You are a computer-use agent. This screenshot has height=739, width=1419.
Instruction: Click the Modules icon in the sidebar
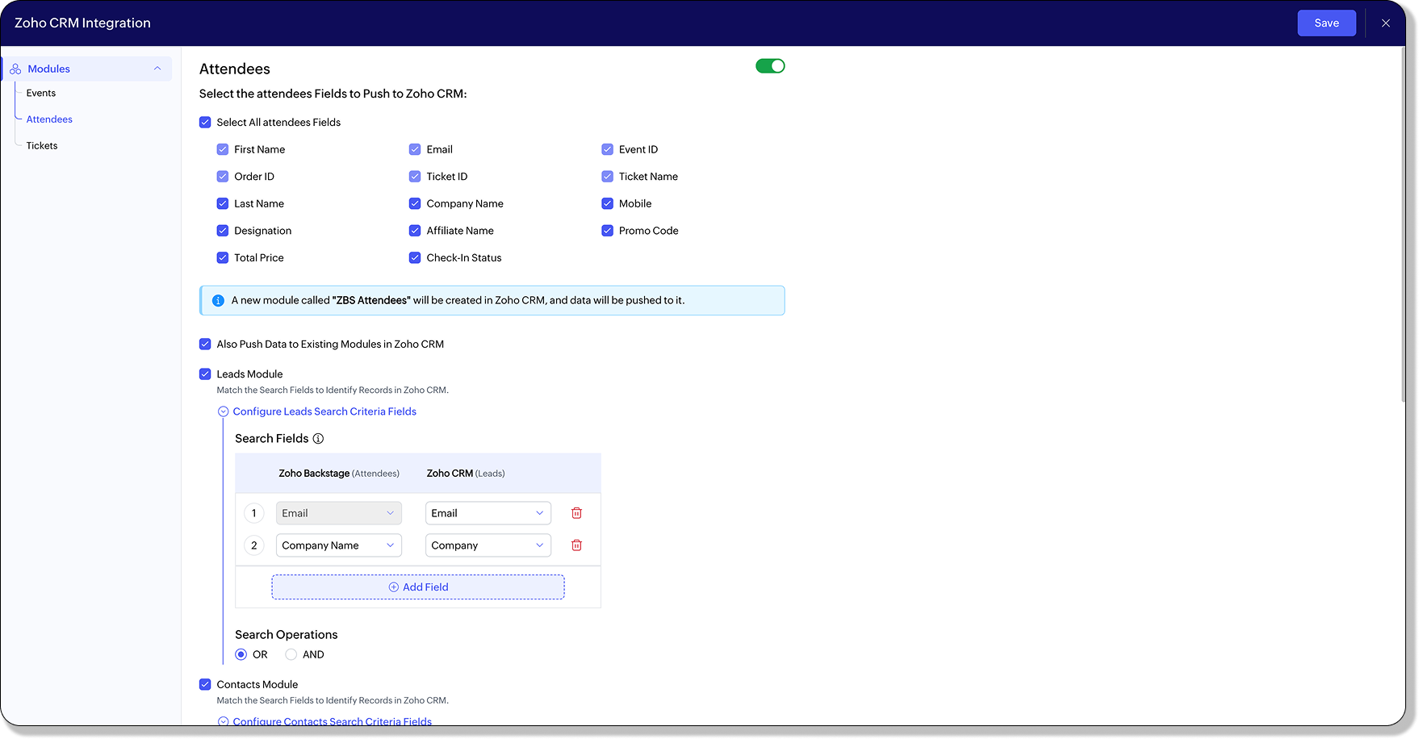[x=15, y=69]
